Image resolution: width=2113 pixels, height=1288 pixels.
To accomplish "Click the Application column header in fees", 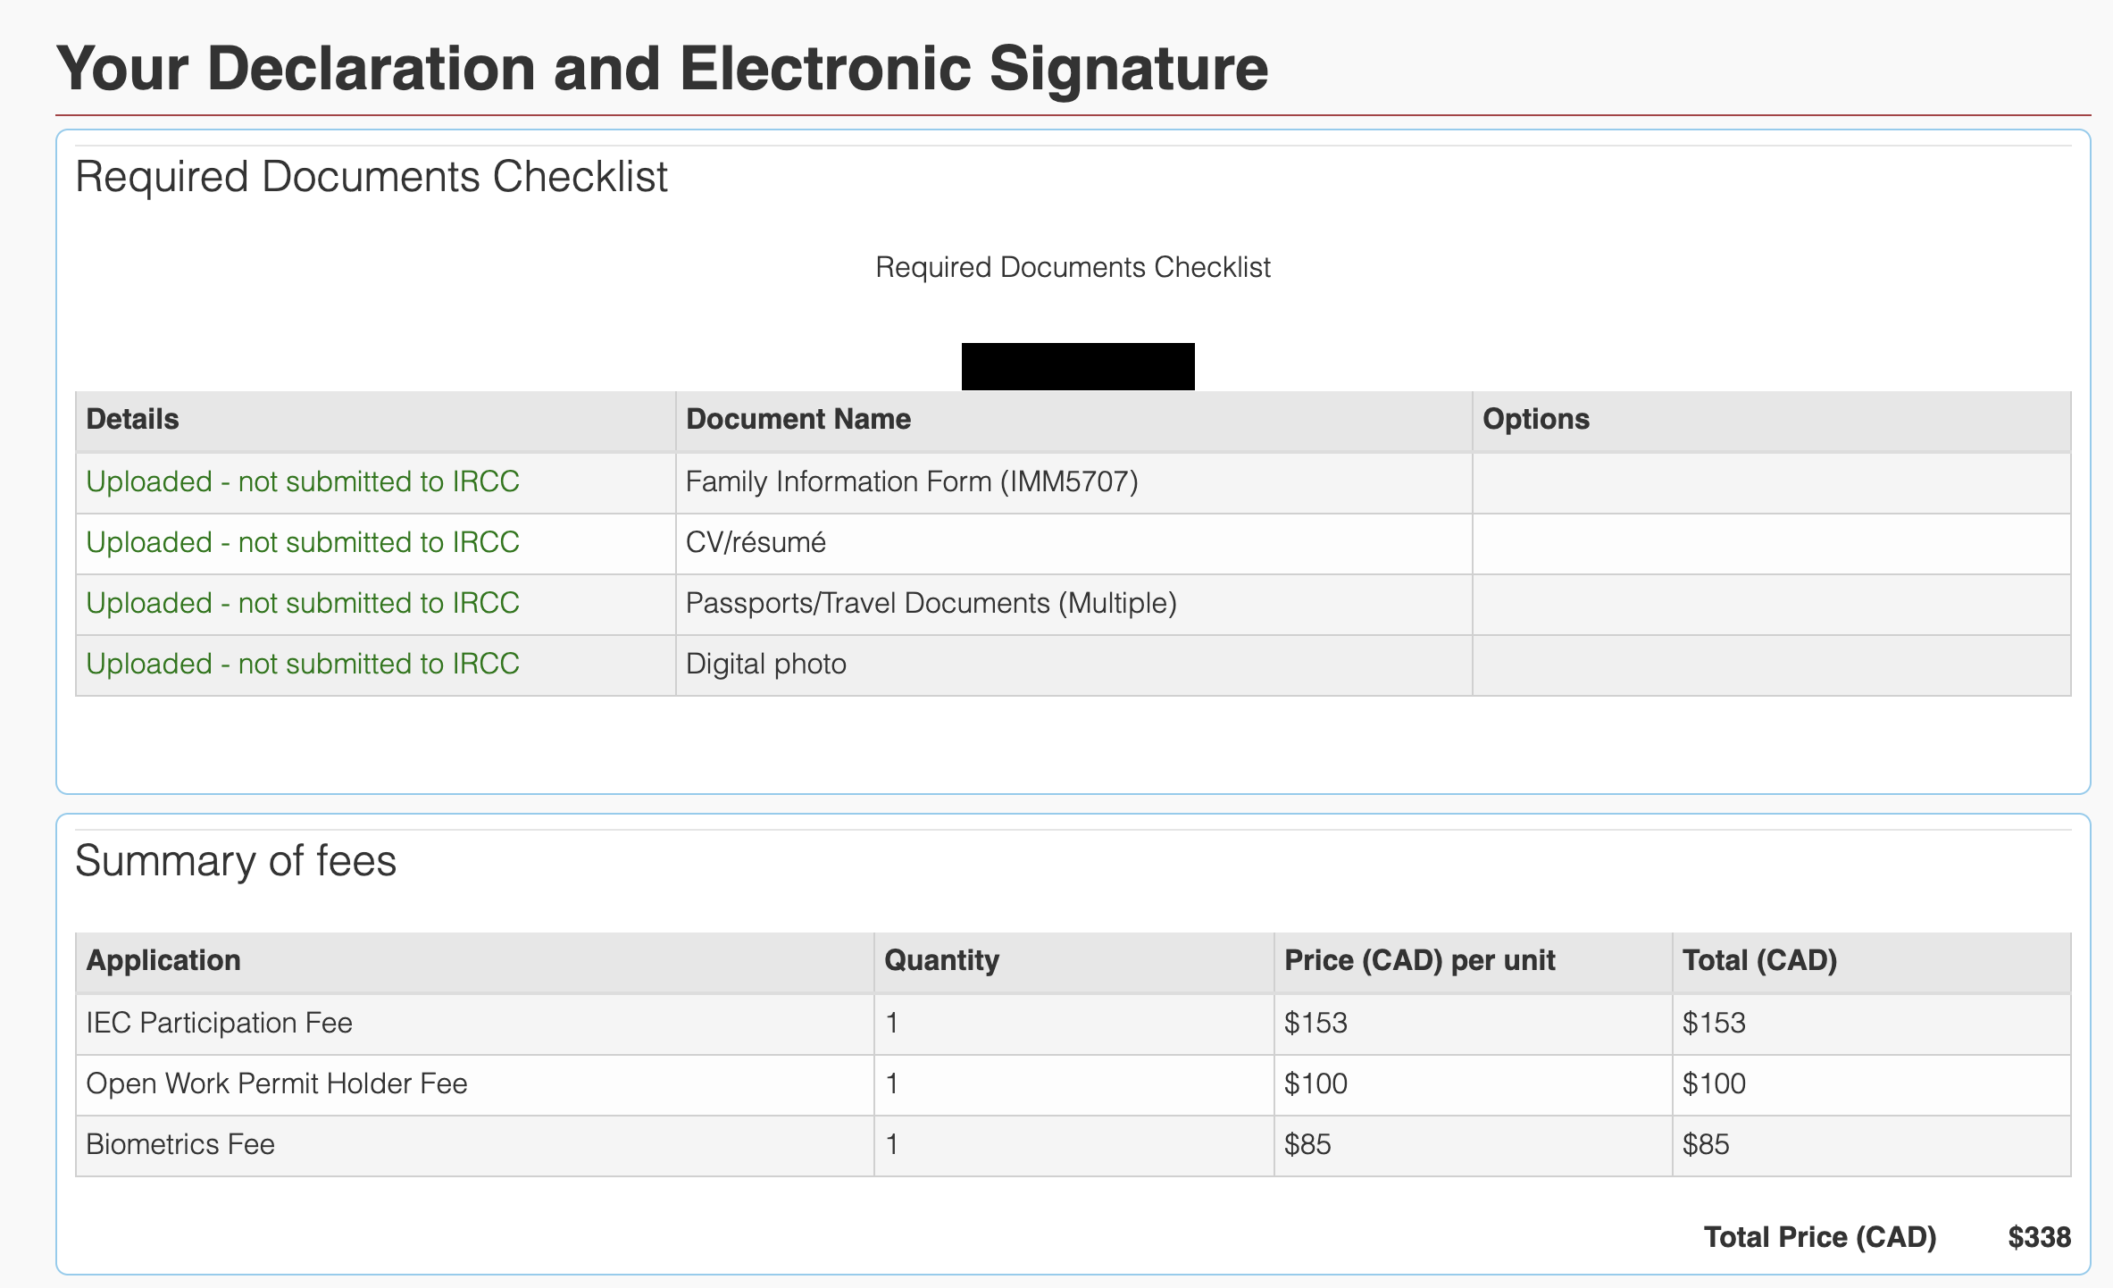I will 163,961.
